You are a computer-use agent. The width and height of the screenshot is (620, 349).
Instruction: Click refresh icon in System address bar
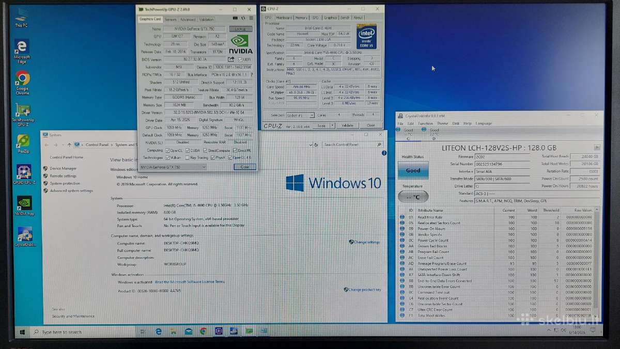315,145
